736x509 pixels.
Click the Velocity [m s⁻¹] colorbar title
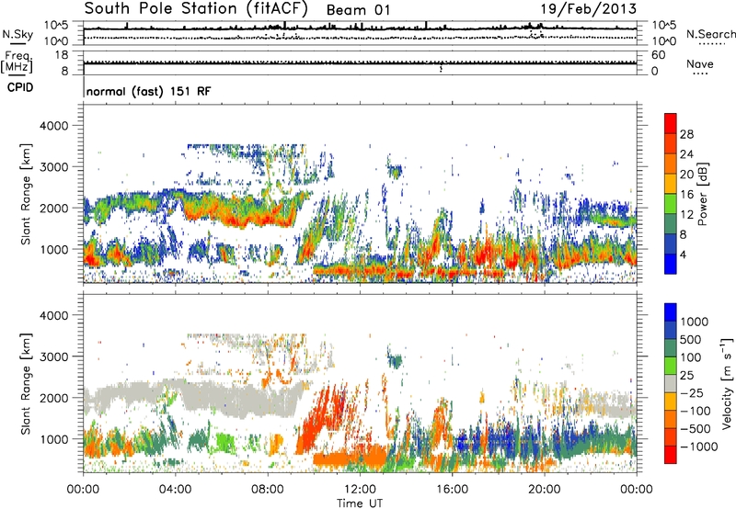coord(727,383)
